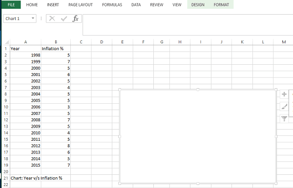This screenshot has width=293, height=188.
Task: Select the cell containing 2000
Action: (x=25, y=68)
